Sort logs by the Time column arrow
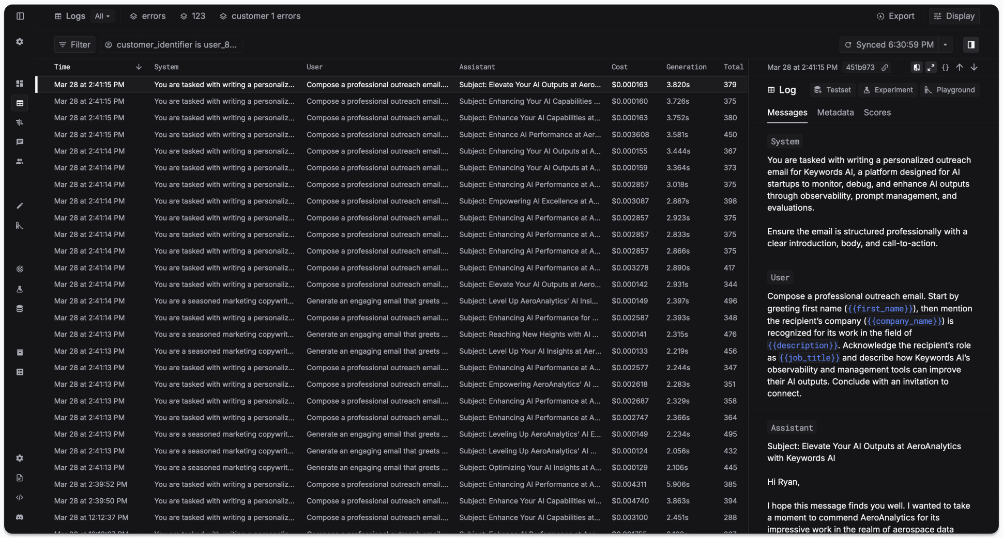The image size is (1003, 538). 139,67
